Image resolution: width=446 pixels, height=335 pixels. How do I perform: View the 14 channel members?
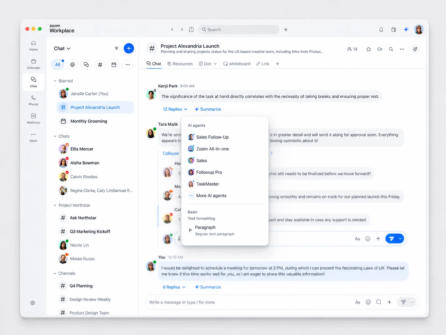(352, 49)
